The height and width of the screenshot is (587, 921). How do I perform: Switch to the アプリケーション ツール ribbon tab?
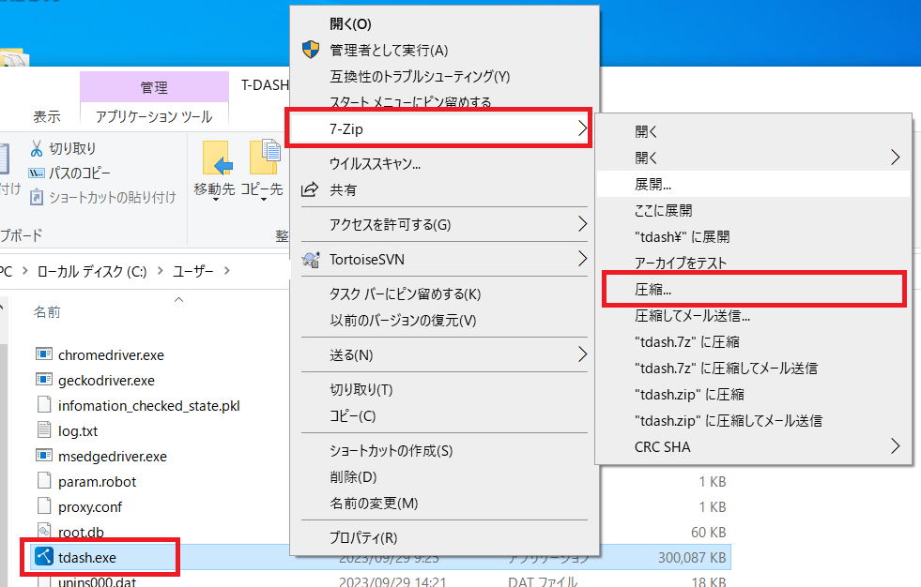tap(154, 116)
